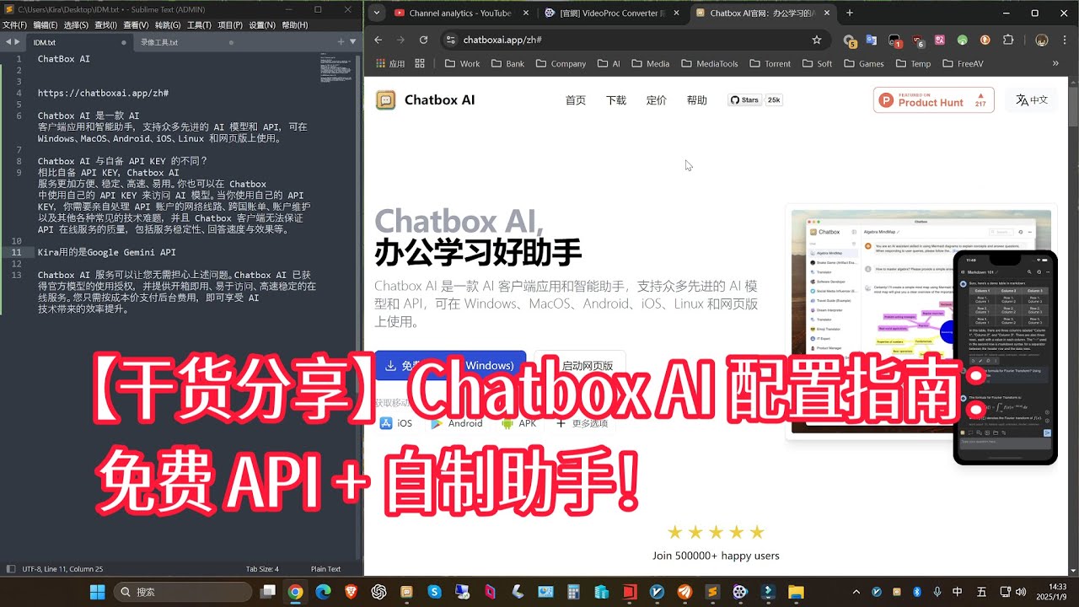Viewport: 1079px width, 607px height.
Task: Open the 中文 language selector
Action: pyautogui.click(x=1032, y=99)
